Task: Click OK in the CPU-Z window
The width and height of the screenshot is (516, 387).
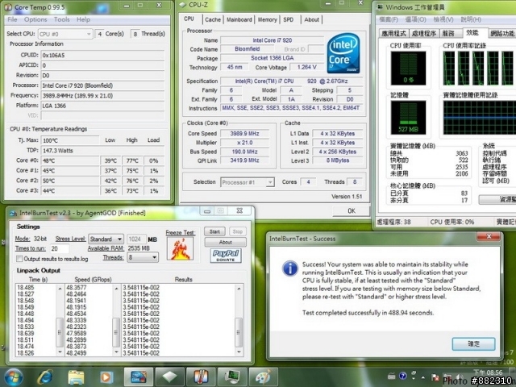Action: click(352, 211)
